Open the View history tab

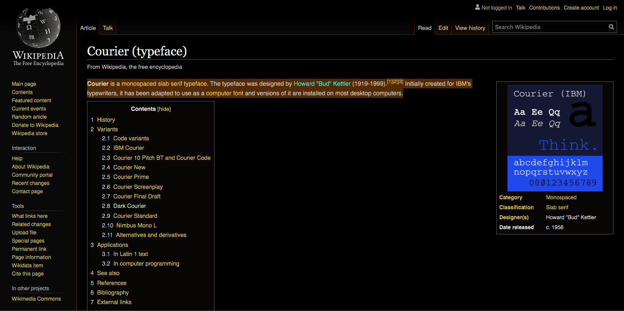point(470,28)
